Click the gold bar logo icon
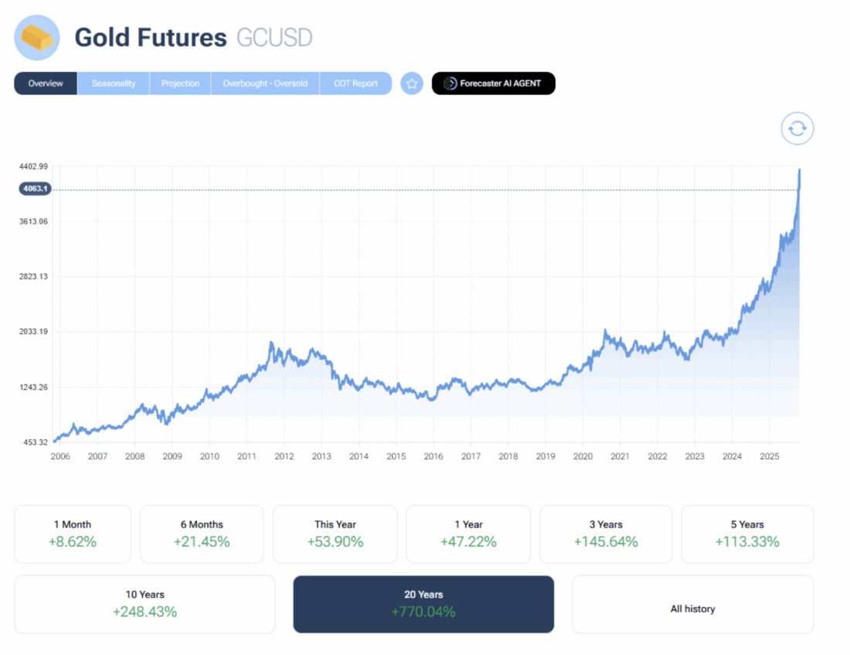850x655 pixels. pos(37,37)
